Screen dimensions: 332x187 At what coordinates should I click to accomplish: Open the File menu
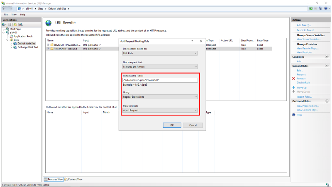pos(6,15)
